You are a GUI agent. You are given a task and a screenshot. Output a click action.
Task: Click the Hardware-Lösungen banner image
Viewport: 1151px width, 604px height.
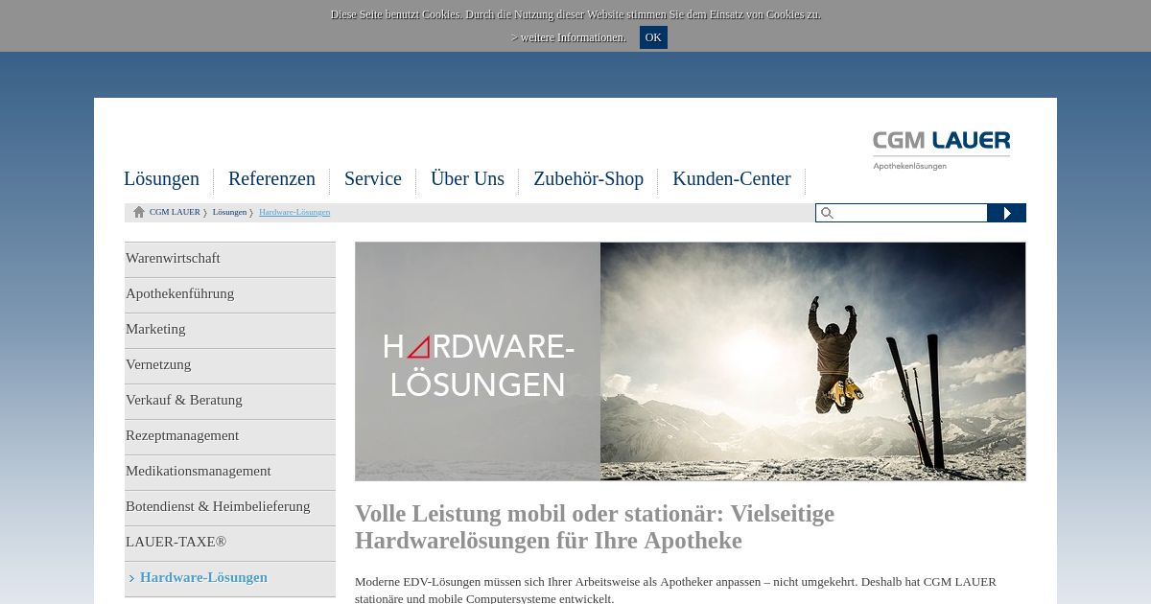(691, 361)
